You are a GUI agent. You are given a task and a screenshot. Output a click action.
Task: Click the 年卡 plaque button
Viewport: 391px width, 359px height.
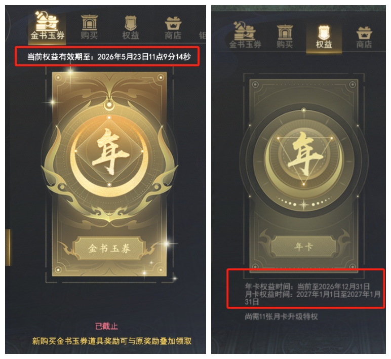(303, 247)
